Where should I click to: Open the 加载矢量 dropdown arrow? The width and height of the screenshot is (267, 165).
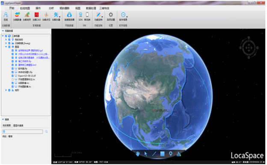point(59,17)
